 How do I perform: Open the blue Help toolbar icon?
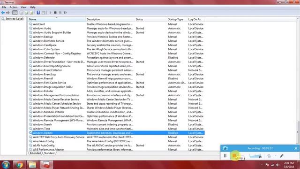[x=38, y=13]
